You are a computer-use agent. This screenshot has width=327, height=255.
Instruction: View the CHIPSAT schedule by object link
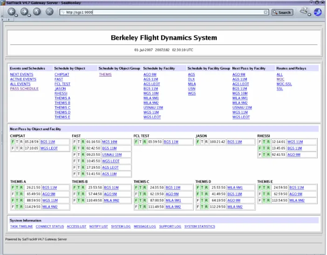[x=62, y=74]
